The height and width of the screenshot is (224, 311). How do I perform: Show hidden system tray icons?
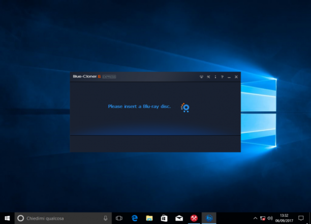[255, 218]
